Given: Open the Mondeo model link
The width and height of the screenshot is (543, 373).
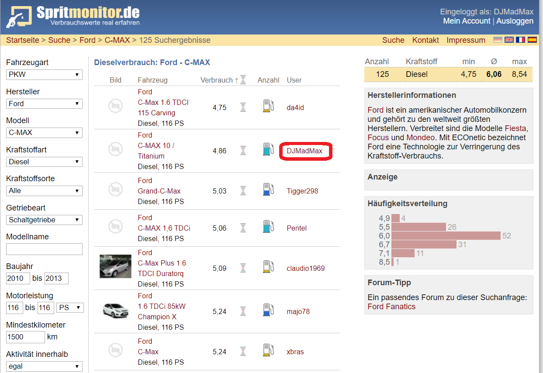Looking at the screenshot, I should tap(420, 138).
